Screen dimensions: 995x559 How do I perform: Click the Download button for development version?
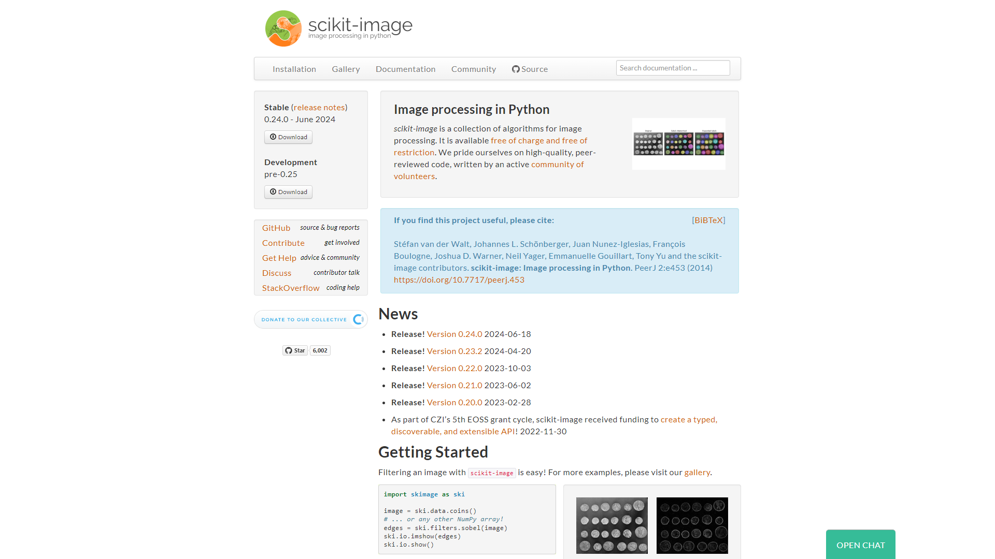[288, 191]
